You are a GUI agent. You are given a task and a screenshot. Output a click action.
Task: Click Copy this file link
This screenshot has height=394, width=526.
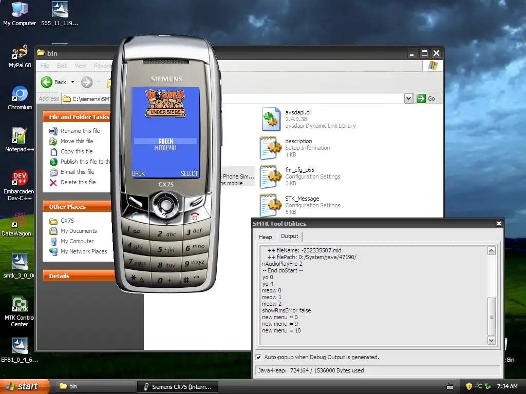click(x=77, y=151)
